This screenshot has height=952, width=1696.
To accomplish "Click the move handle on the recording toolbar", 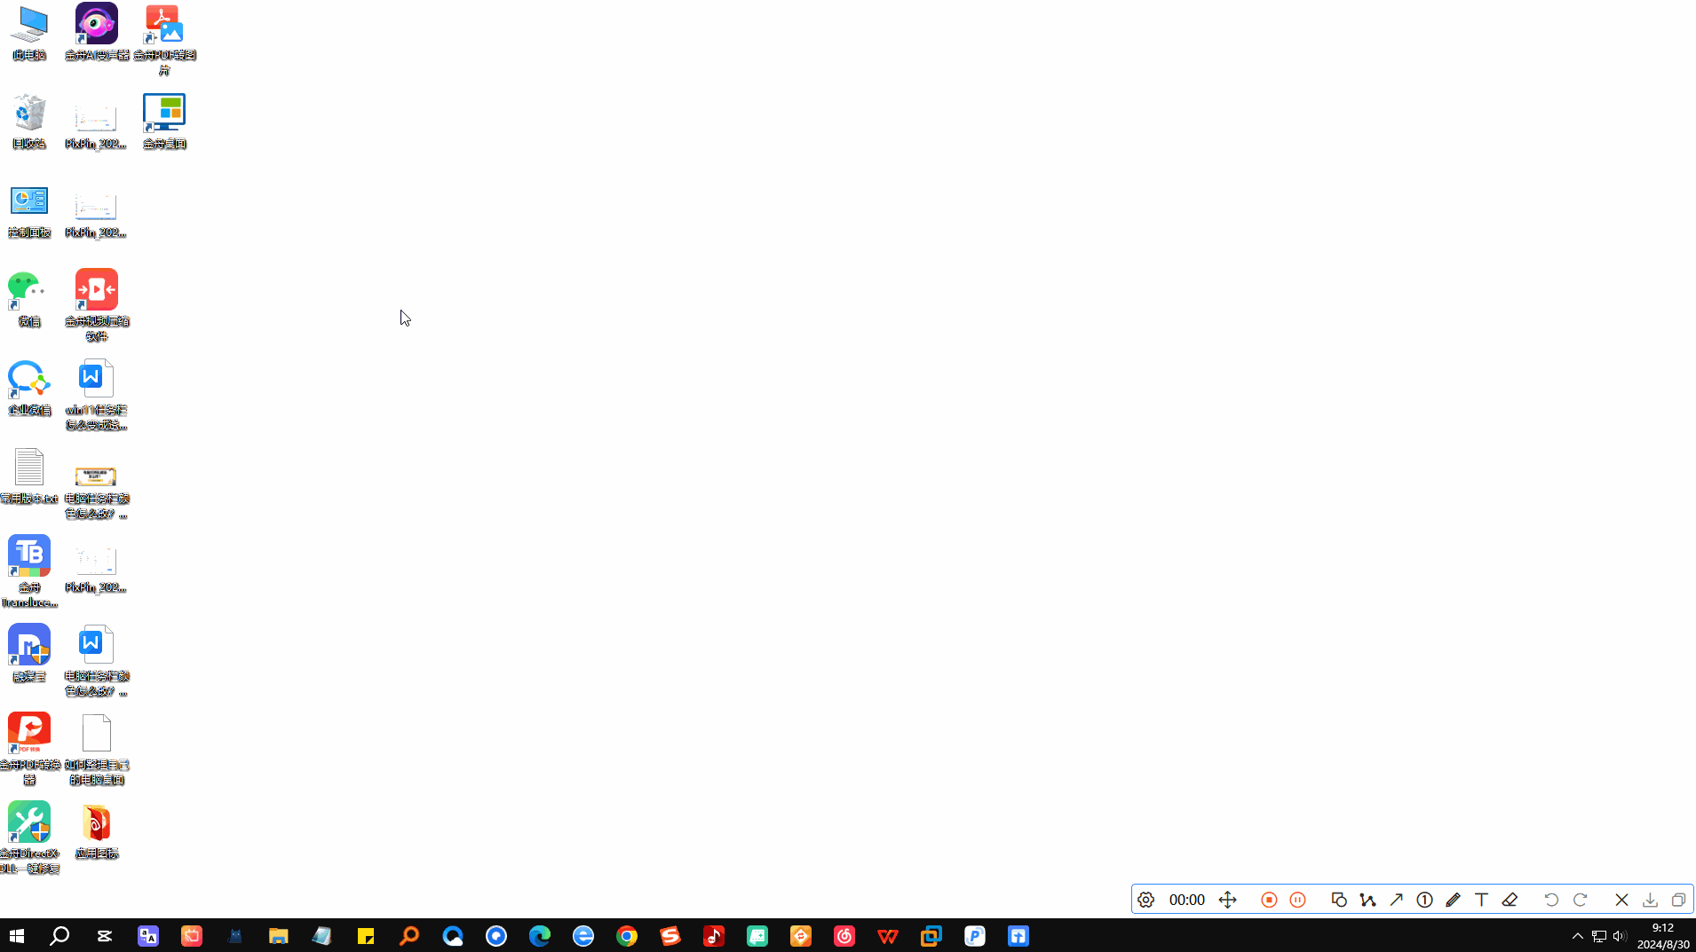I will 1227,900.
